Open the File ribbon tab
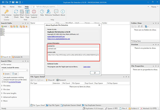Screen dimensions: 160x110 [x=4, y=7]
